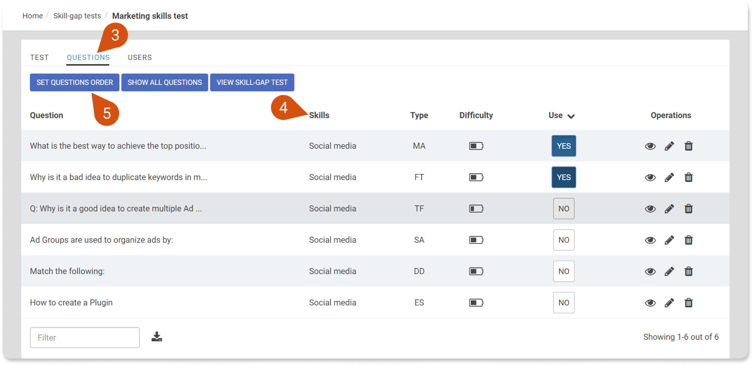Click 'Marketing skills test' breadcrumb title
Viewport: 753px width, 365px height.
[150, 16]
